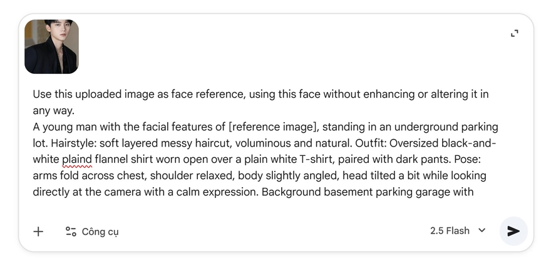
Task: Click the text "any way." on line two
Action: pyautogui.click(x=53, y=111)
